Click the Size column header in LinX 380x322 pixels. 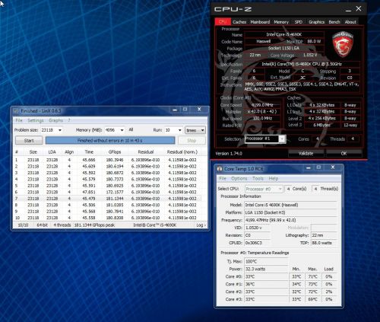[x=33, y=151]
